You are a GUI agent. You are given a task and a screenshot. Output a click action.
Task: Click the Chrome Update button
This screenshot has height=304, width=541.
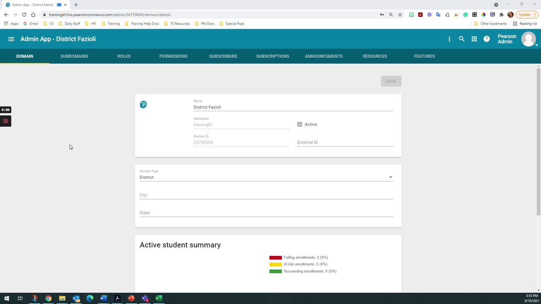[527, 14]
